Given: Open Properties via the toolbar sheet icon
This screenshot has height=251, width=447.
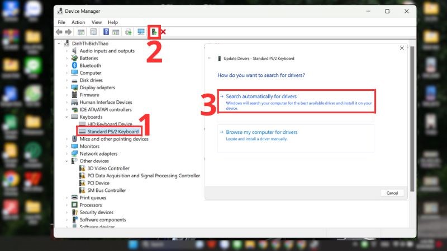Looking at the screenshot, I should (93, 32).
